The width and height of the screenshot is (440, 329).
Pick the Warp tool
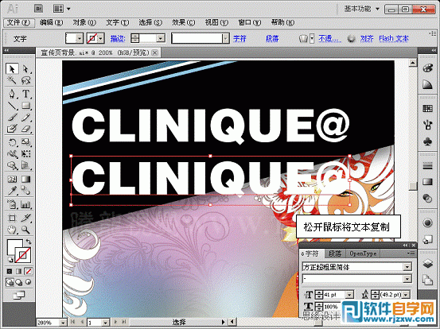click(12, 154)
